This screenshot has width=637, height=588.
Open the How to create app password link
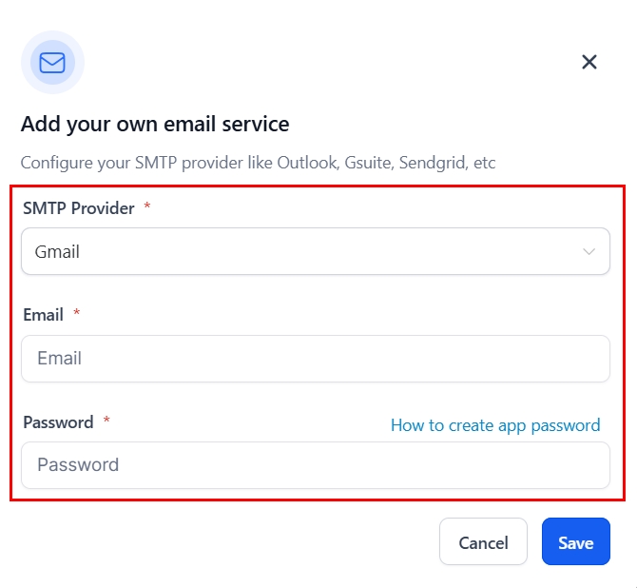point(495,425)
